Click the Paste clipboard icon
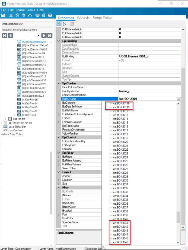 click(x=23, y=15)
